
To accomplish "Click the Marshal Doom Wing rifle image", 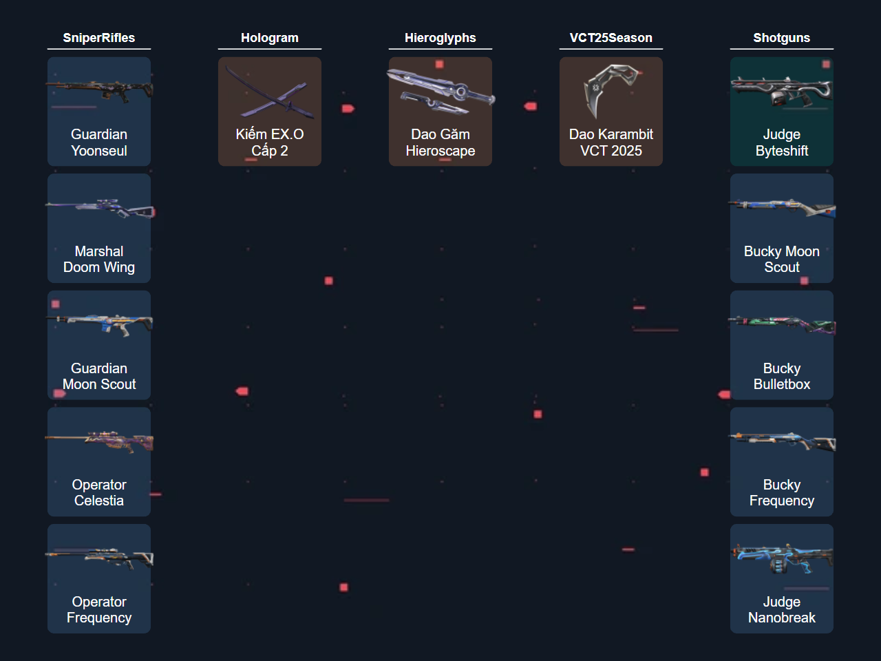I will click(99, 207).
